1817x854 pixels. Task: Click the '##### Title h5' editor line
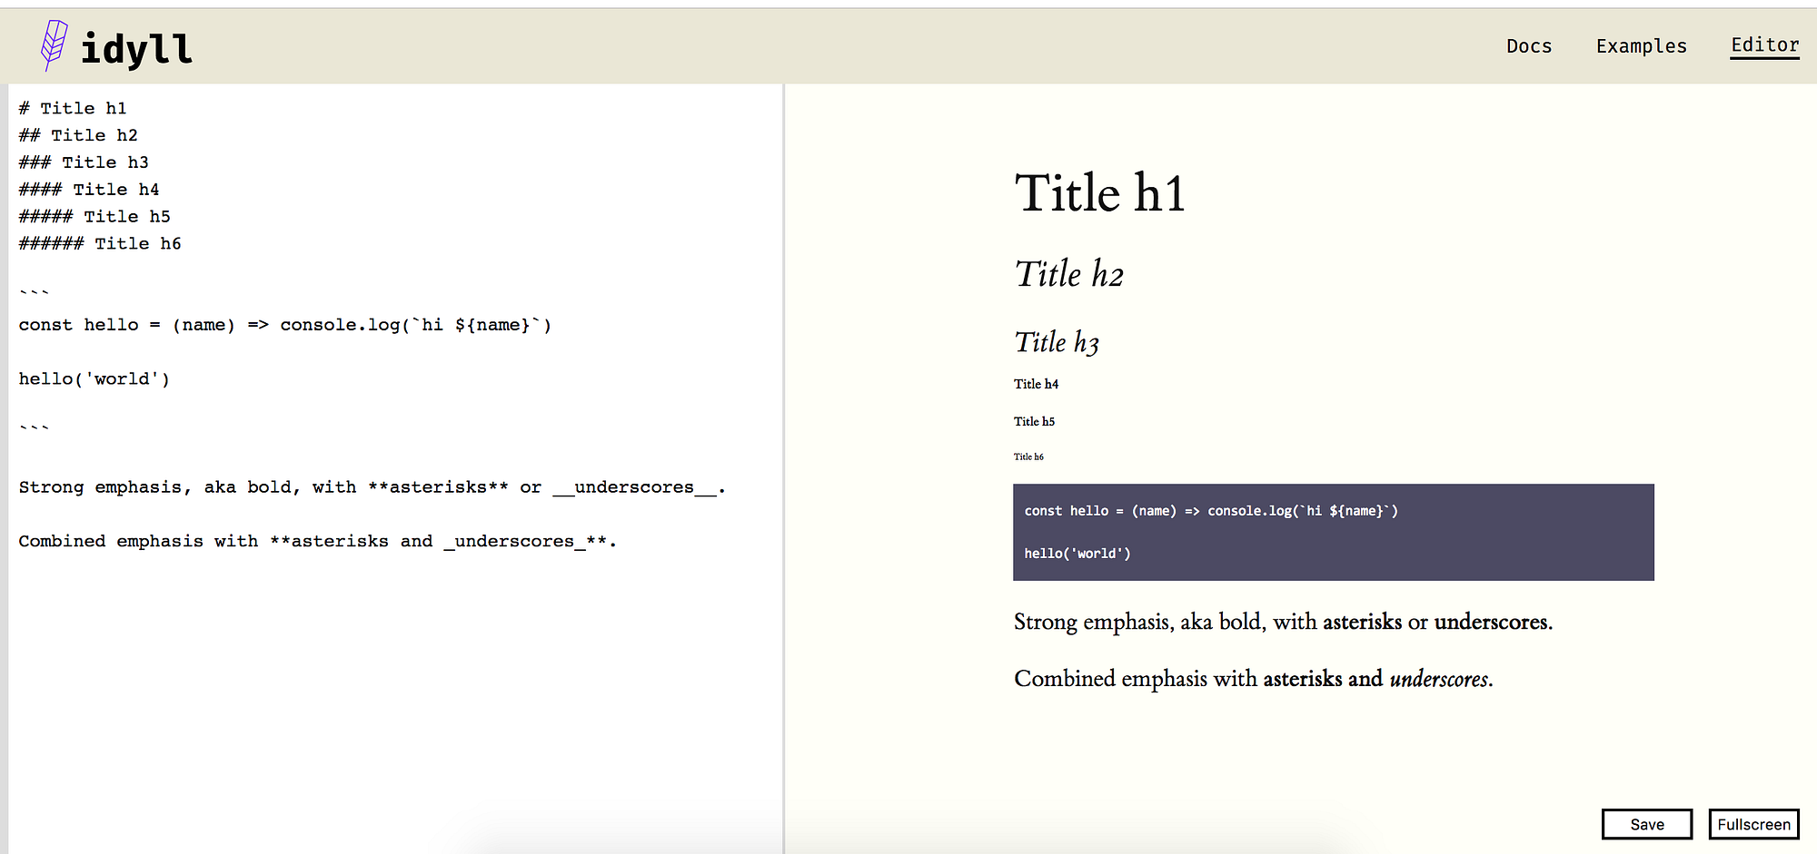coord(94,217)
